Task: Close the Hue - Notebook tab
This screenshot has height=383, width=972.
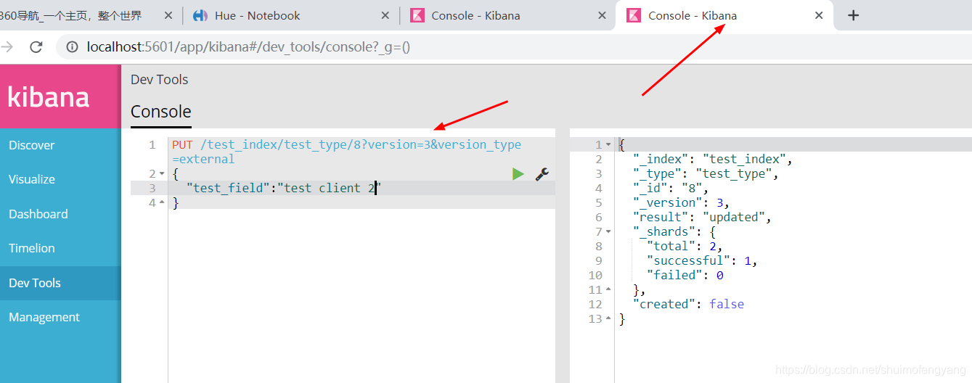Action: pos(385,15)
